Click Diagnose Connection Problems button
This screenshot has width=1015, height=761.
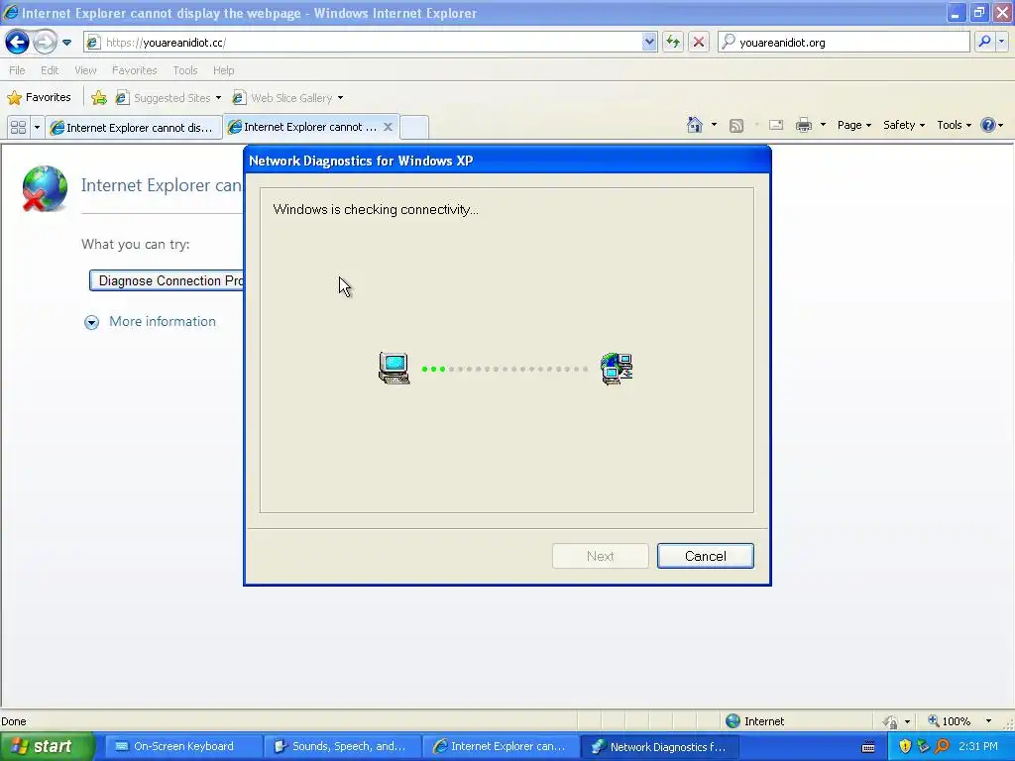[x=167, y=280]
